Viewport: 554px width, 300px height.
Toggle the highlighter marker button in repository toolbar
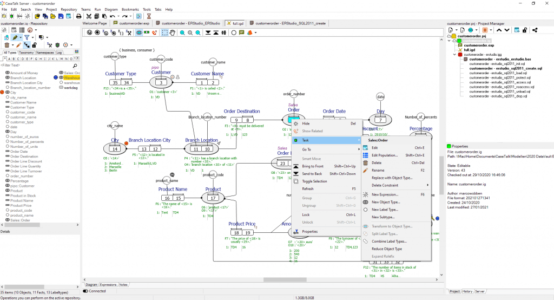tap(15, 37)
